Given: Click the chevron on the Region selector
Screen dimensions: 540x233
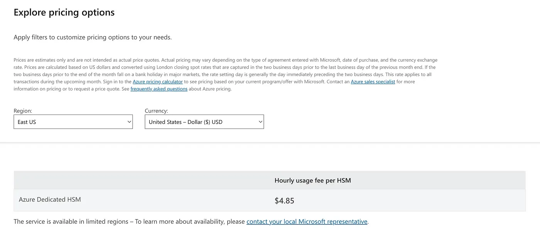Looking at the screenshot, I should coord(129,122).
